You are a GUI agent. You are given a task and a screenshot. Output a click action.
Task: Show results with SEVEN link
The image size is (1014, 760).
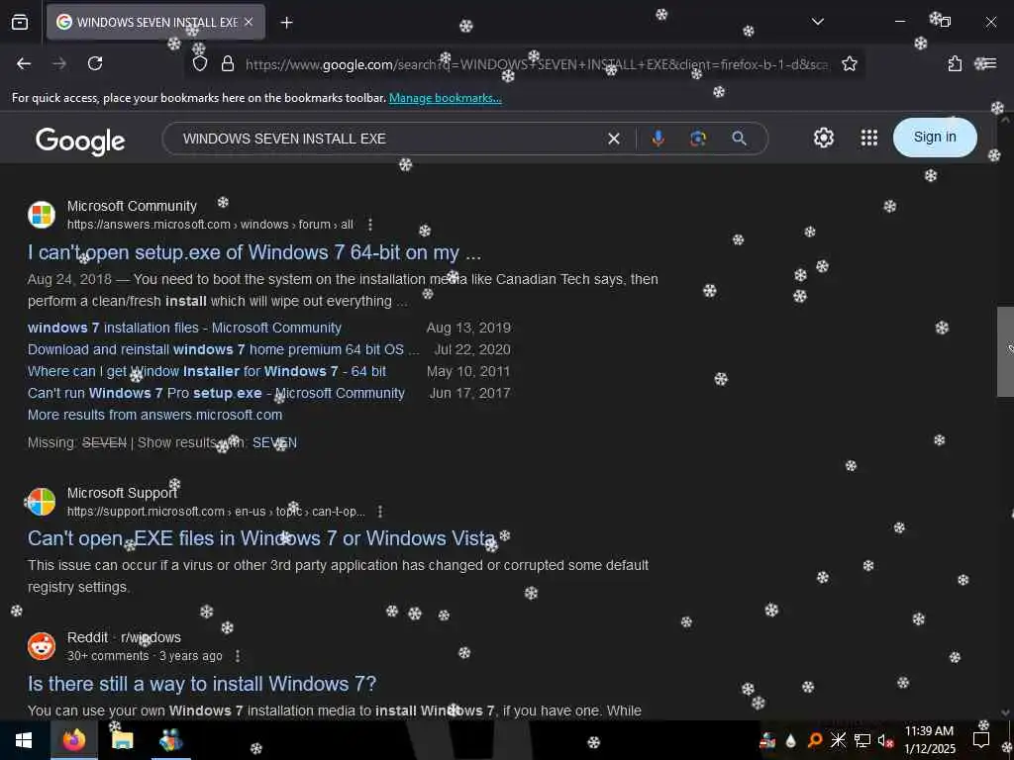274,442
